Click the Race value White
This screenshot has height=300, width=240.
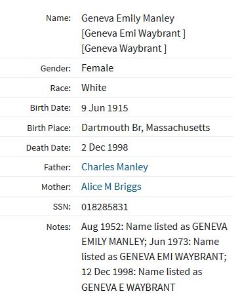coord(94,88)
